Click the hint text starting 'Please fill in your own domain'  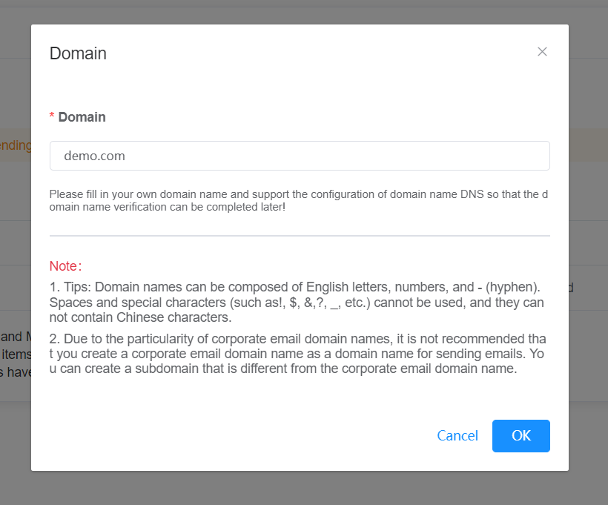click(299, 200)
